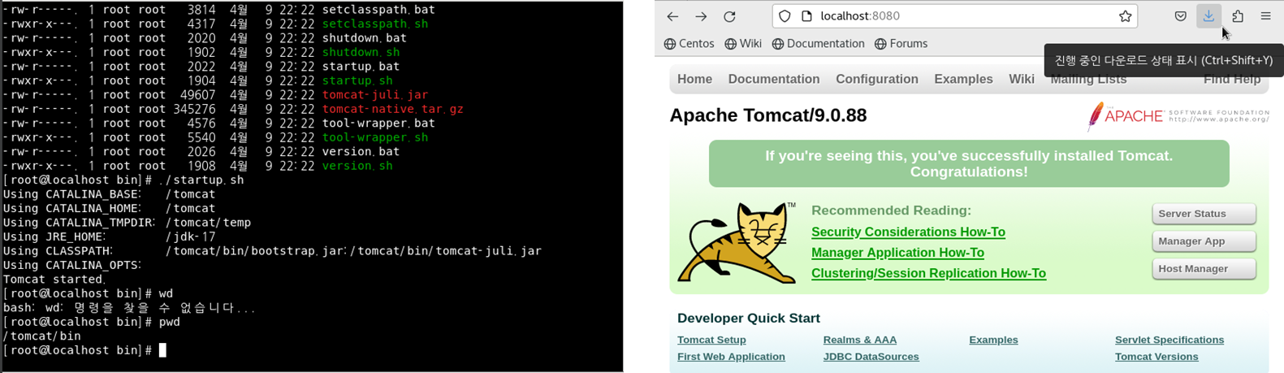The height and width of the screenshot is (373, 1284).
Task: Bookmark this page with the star icon
Action: click(x=1125, y=16)
